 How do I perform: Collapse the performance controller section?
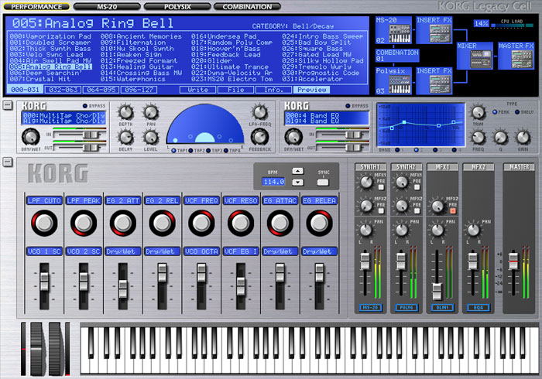[8, 162]
